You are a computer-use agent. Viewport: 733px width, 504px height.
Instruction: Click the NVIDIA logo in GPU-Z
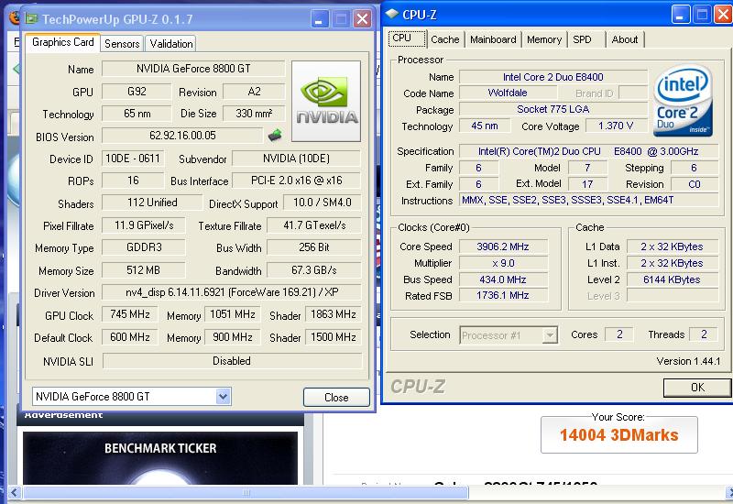[x=326, y=101]
